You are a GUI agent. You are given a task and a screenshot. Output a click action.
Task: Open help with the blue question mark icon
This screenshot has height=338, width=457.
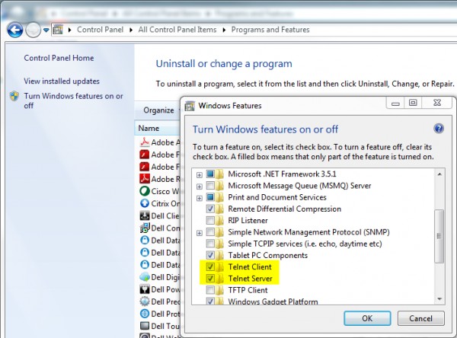(x=439, y=129)
